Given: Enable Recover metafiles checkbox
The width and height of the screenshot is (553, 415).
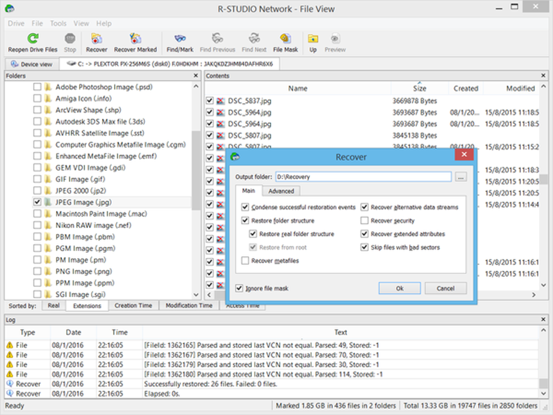Looking at the screenshot, I should tap(245, 261).
